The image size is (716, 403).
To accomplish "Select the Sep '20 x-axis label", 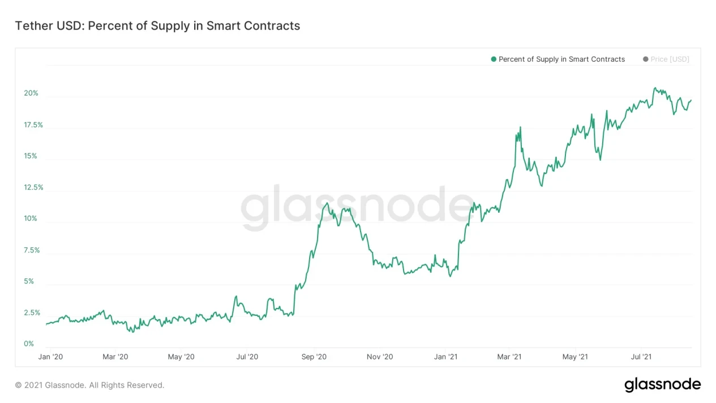I will (314, 357).
